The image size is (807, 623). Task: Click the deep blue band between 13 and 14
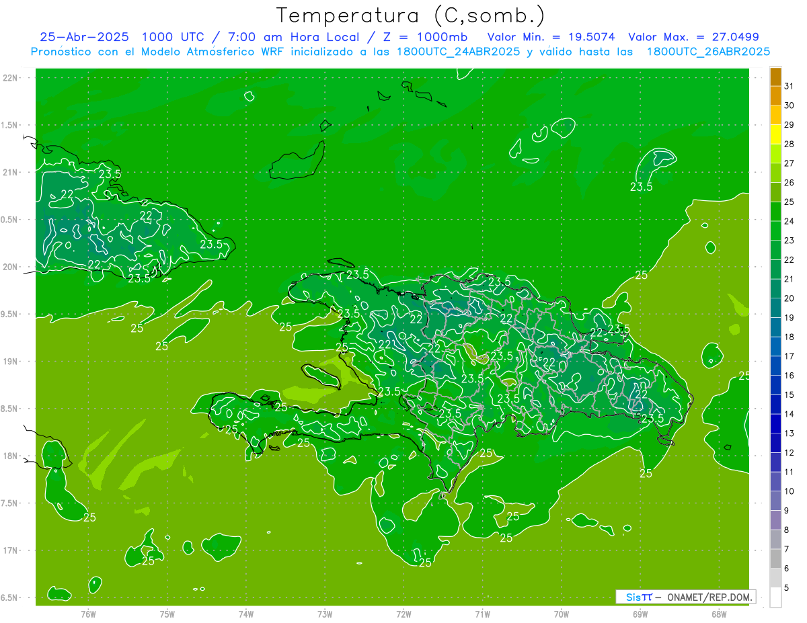(775, 424)
